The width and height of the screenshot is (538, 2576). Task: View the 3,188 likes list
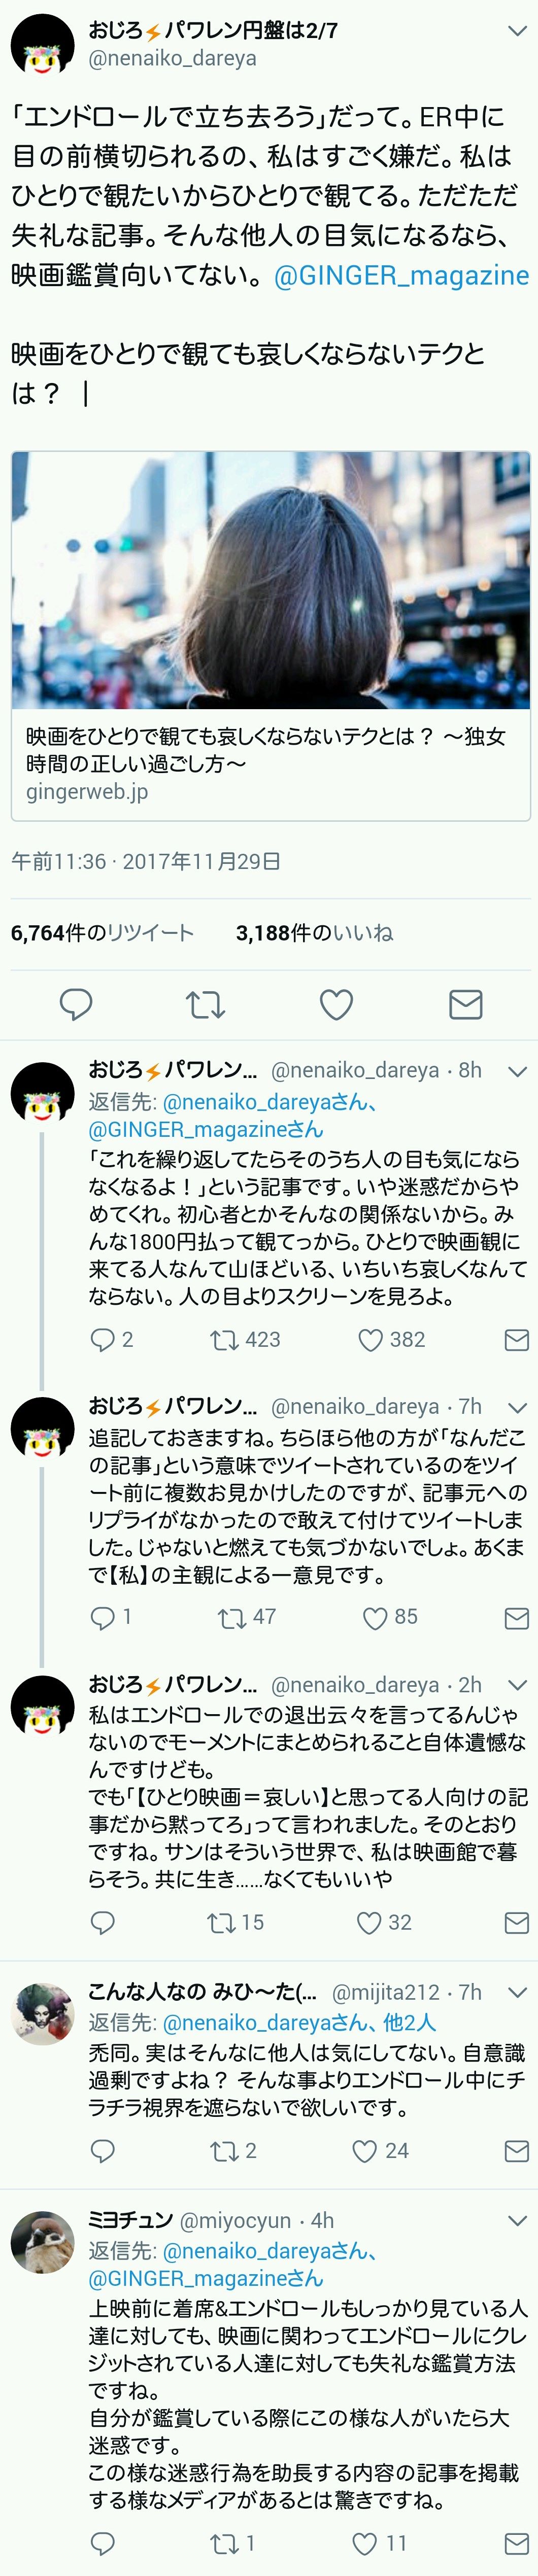[314, 933]
